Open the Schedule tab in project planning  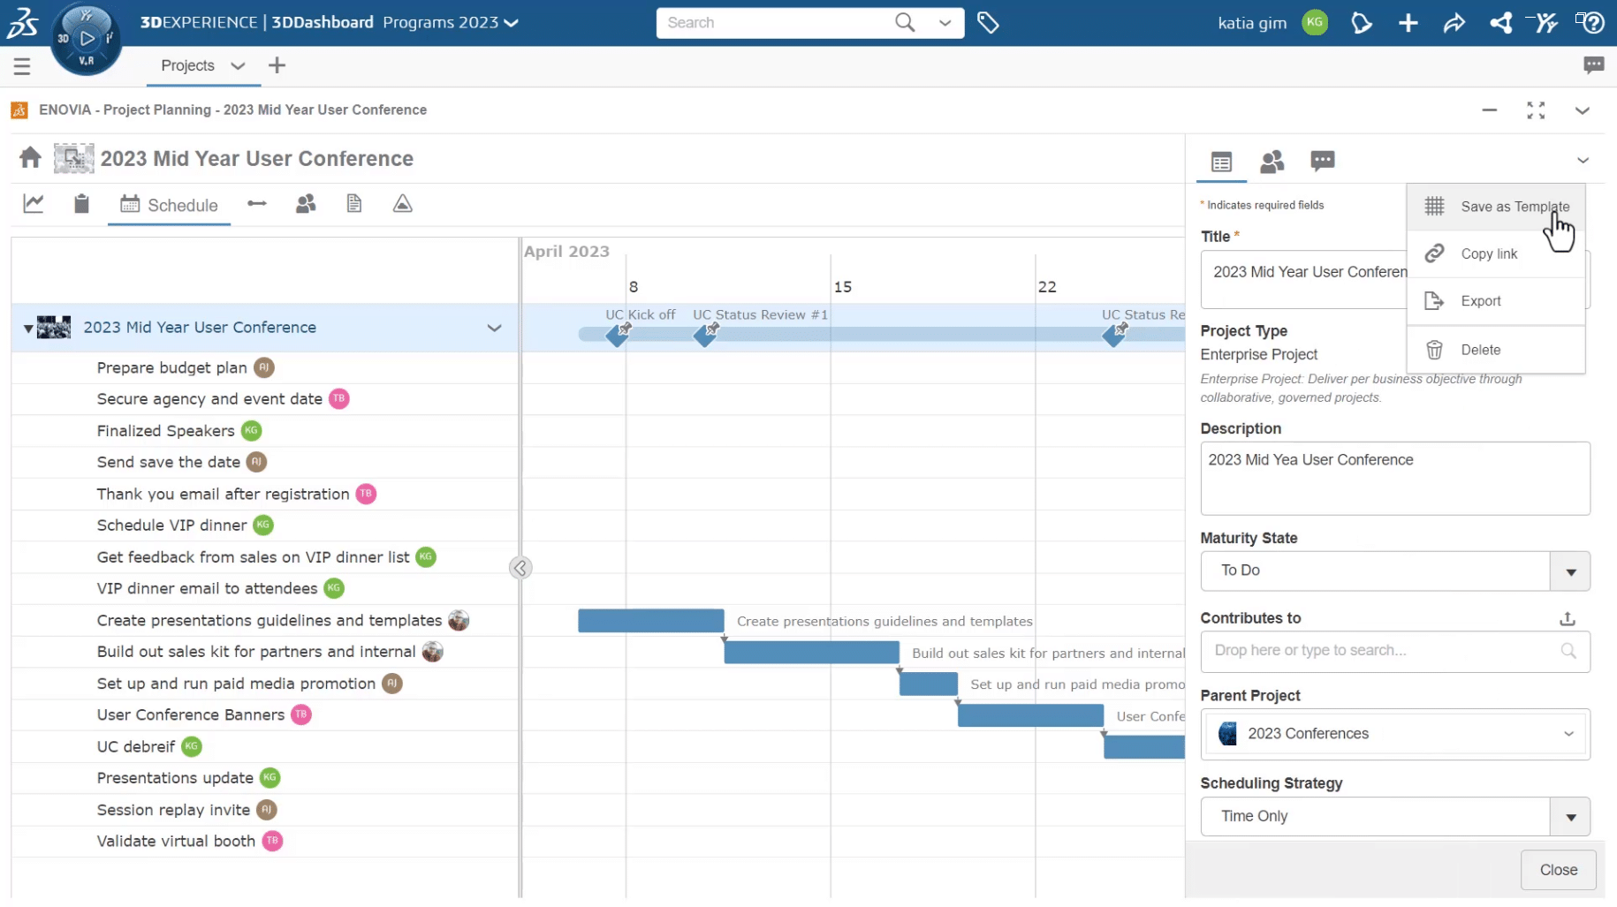170,205
